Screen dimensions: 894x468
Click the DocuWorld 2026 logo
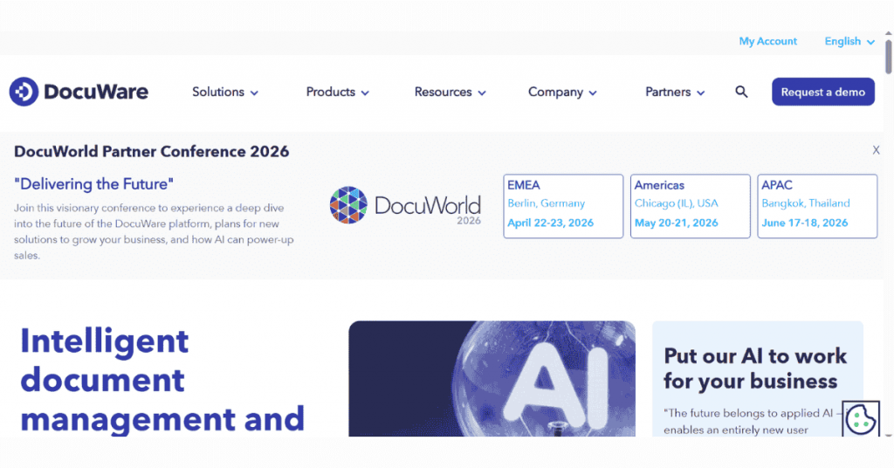coord(405,206)
